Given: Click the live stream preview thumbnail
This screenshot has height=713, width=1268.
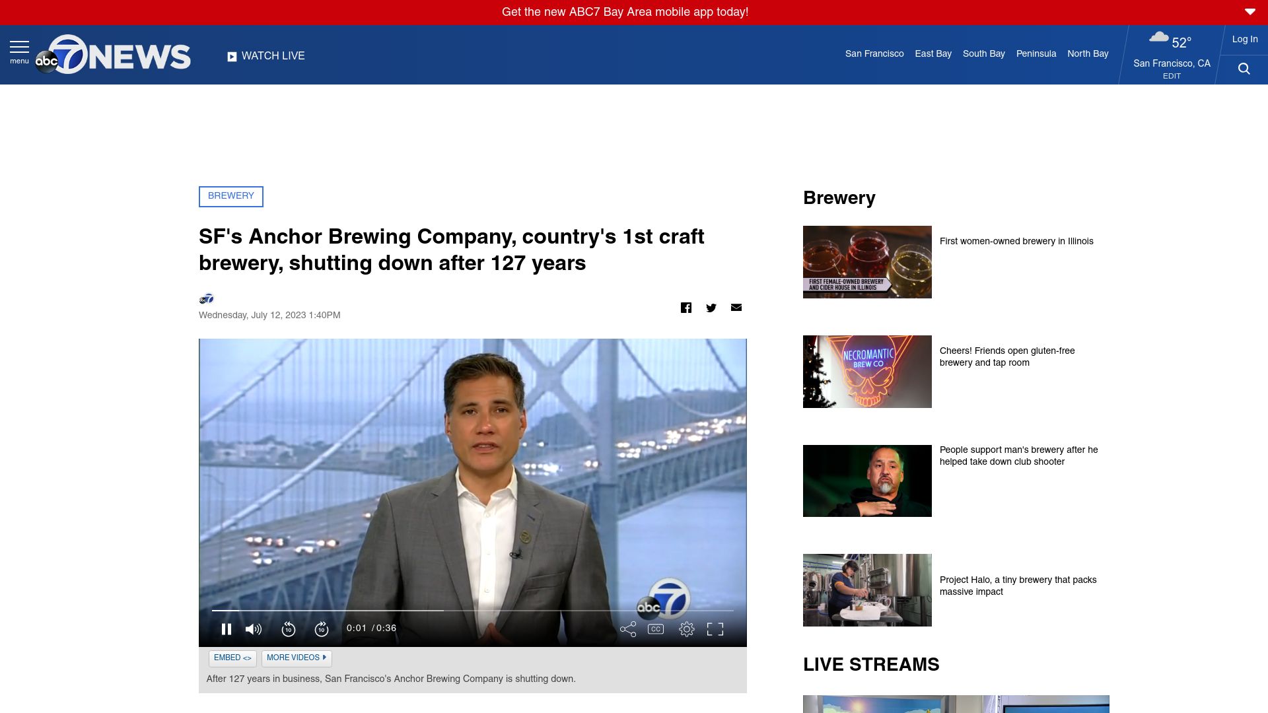Looking at the screenshot, I should (956, 704).
